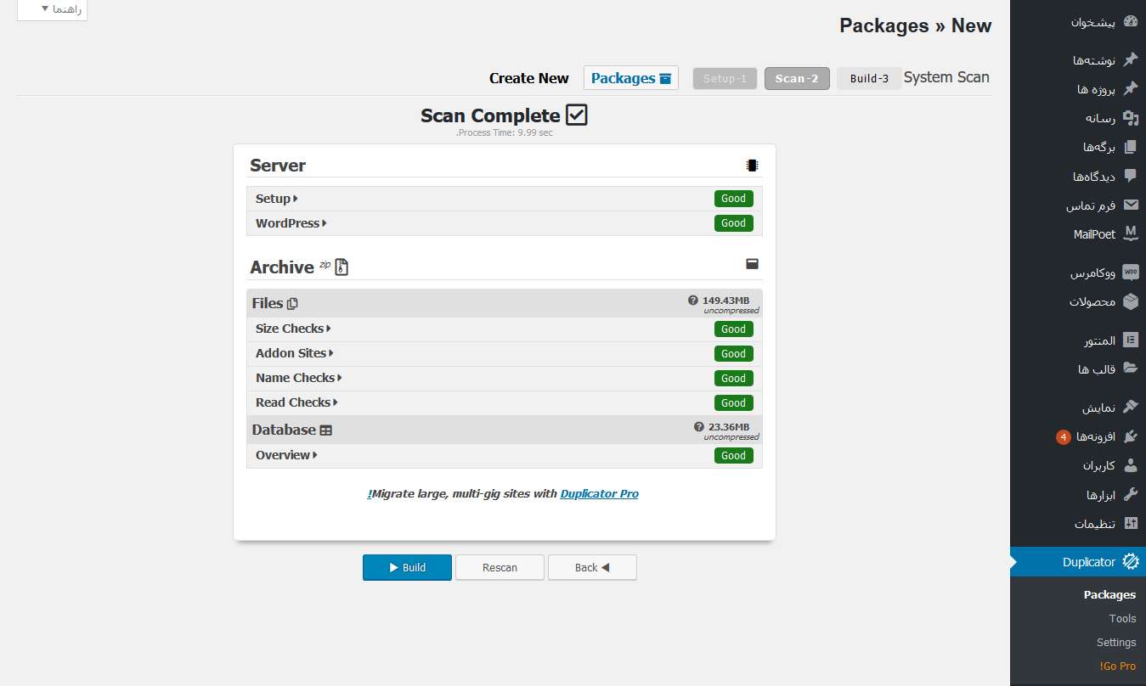
Task: Select the Build-3 step tab
Action: tap(869, 78)
